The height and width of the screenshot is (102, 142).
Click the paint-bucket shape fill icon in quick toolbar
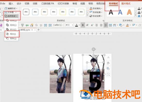(127, 25)
